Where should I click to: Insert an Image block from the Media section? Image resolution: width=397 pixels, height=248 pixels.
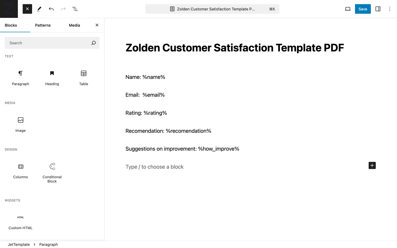[21, 124]
